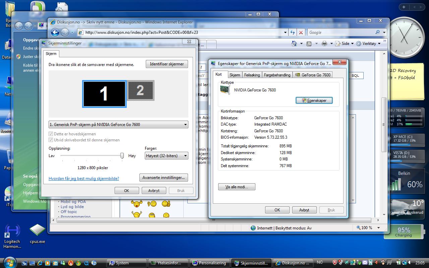Toggle 'Utvid skrivebordet til denne skjermen' checkbox
429x268 pixels.
pyautogui.click(x=51, y=140)
